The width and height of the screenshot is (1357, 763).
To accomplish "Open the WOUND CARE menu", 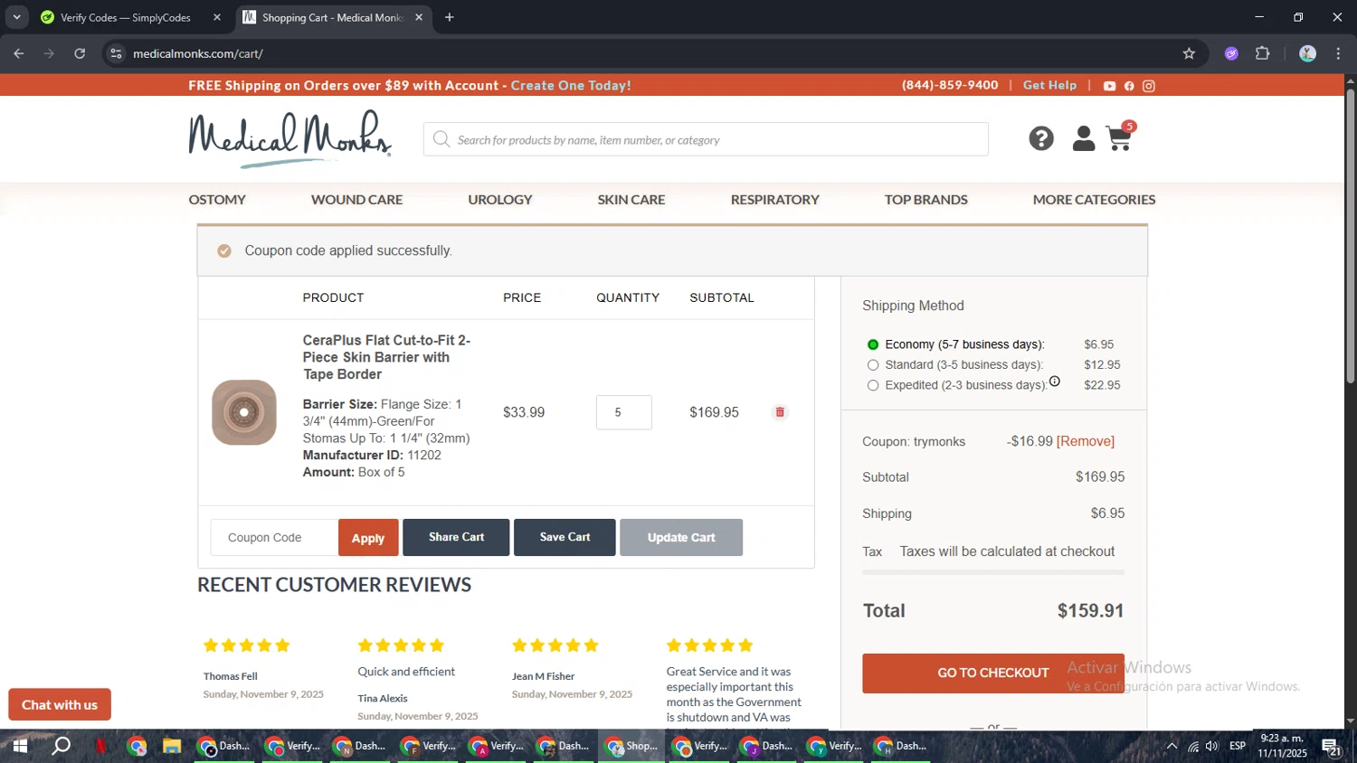I will click(x=356, y=200).
